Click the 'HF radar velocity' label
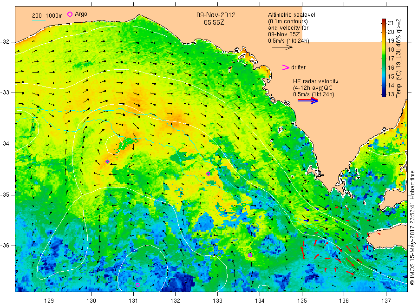The width and height of the screenshot is (418, 307). point(316,81)
